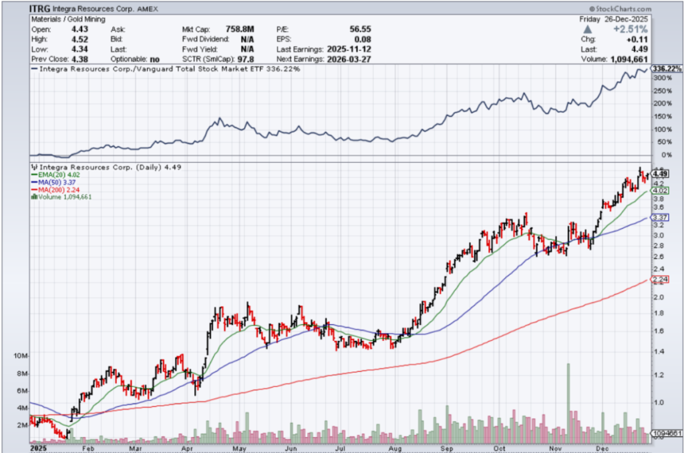Screen dimensions: 684x453
Task: Select the red 2.24 MA(200) price tag
Action: (x=661, y=280)
